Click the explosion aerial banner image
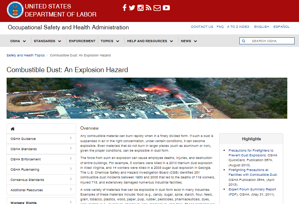299x204 pixels. pos(147,98)
